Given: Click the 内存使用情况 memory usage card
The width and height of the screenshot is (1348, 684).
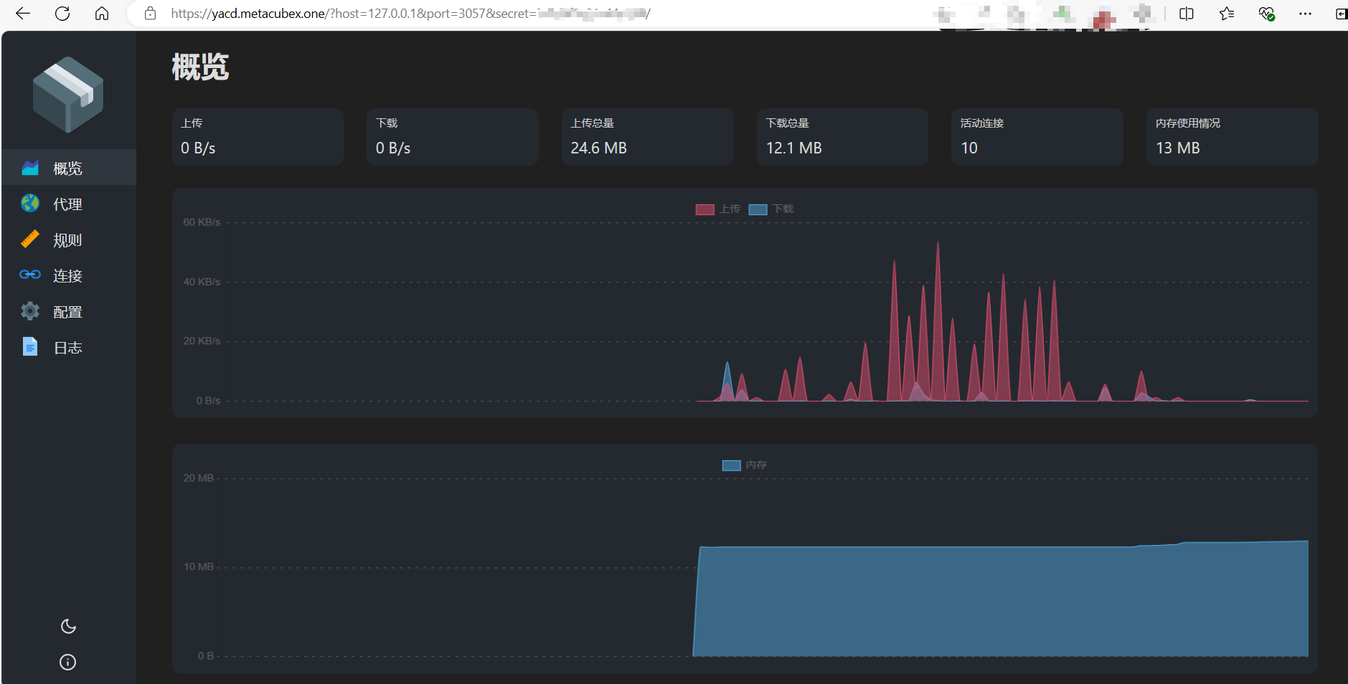Looking at the screenshot, I should (1232, 136).
